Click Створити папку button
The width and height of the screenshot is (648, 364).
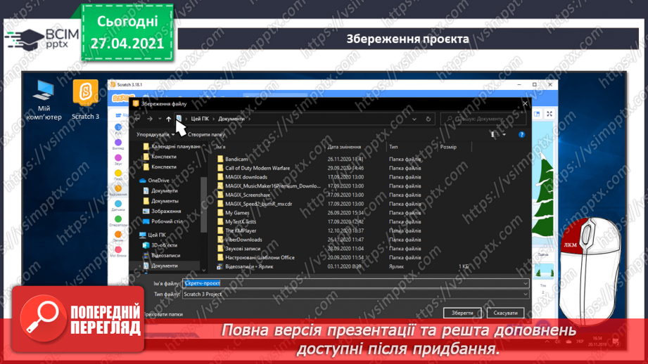tap(206, 134)
